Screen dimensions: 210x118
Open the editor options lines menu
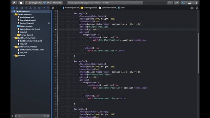(192, 8)
